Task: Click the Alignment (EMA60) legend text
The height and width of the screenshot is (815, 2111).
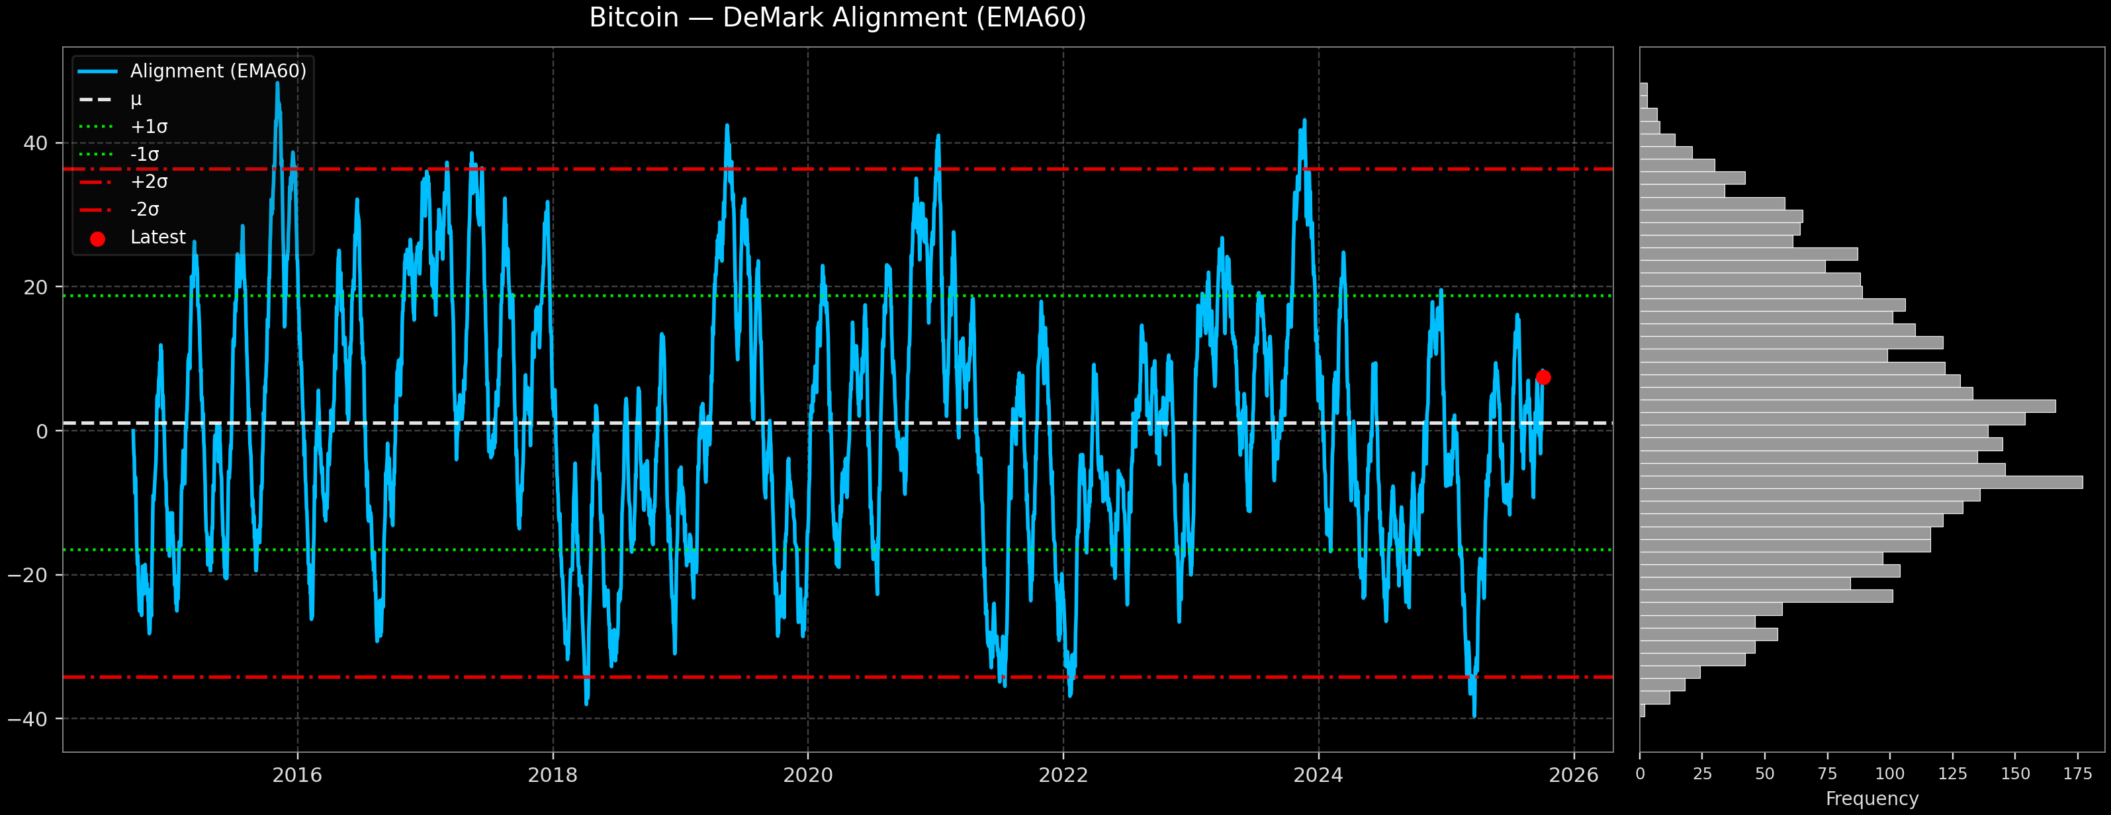Action: click(x=218, y=72)
